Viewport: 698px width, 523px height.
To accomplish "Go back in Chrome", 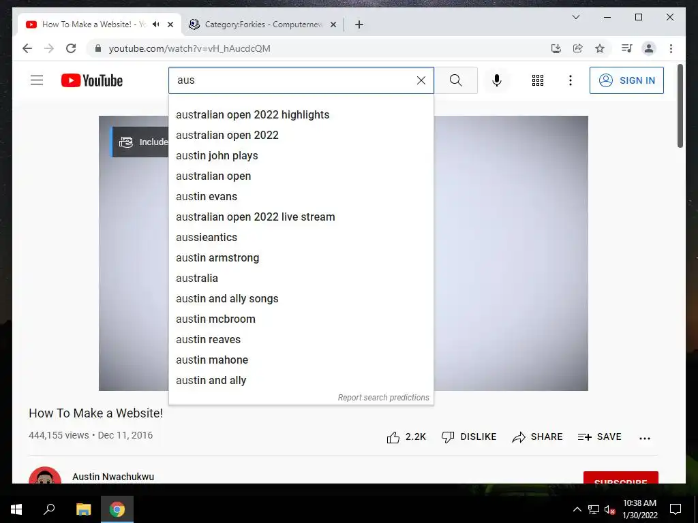I will coord(27,48).
